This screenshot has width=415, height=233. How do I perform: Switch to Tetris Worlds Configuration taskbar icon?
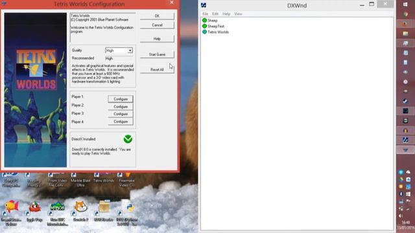click(x=405, y=150)
